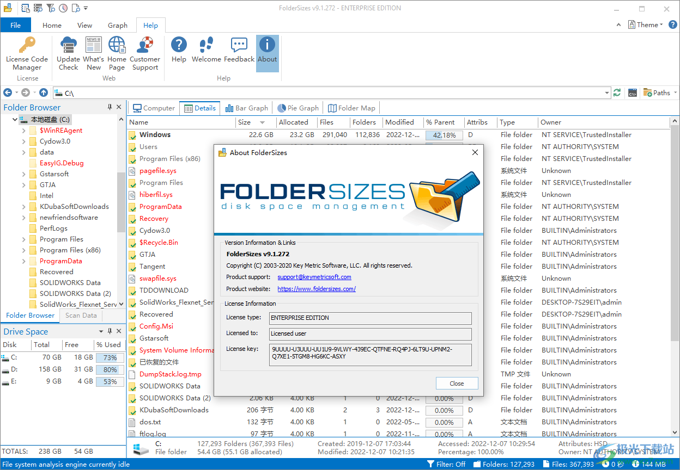
Task: Open the https://www.foldersizes.com/ link
Action: click(317, 289)
